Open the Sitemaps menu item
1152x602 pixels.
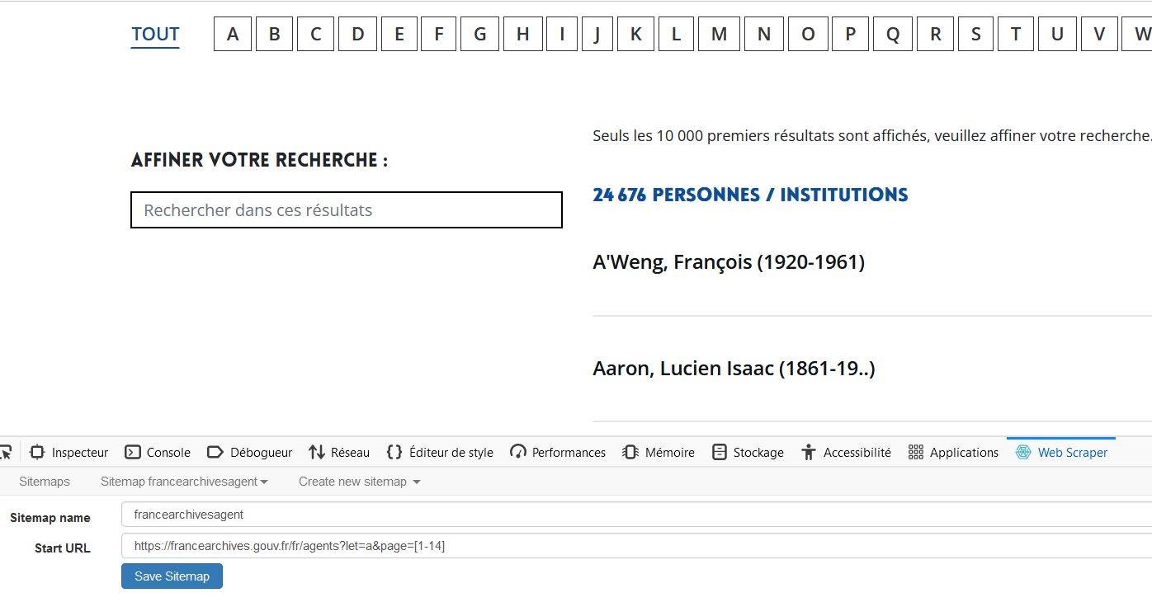pos(45,482)
